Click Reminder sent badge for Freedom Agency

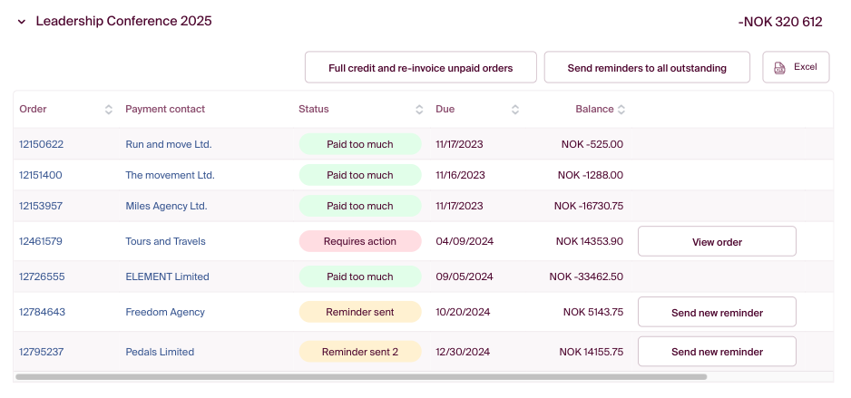pyautogui.click(x=360, y=312)
